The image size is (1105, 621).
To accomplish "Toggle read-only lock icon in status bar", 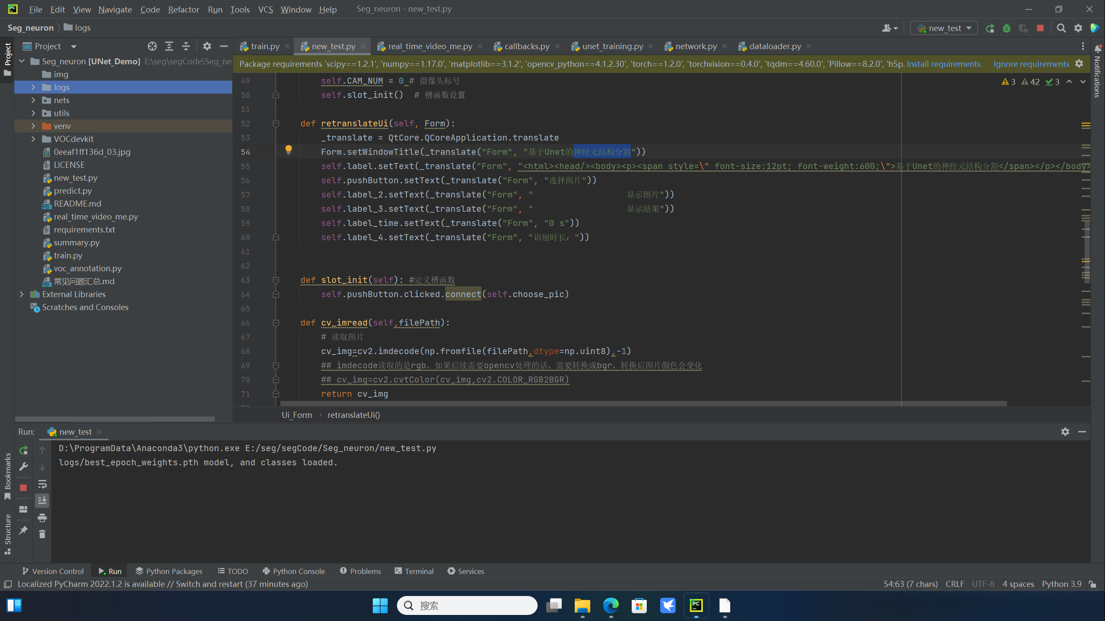I will coord(1092,584).
